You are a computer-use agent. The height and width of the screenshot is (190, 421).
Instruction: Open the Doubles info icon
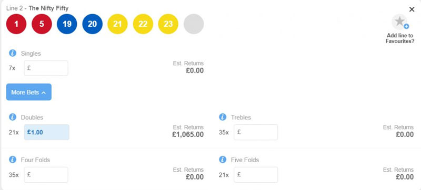click(x=13, y=117)
